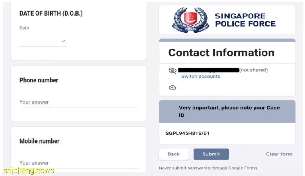
Task: Click the DATE OF BIRTH question label
Action: tap(51, 13)
